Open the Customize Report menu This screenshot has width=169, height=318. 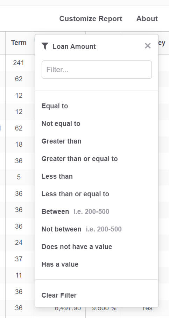pos(91,19)
